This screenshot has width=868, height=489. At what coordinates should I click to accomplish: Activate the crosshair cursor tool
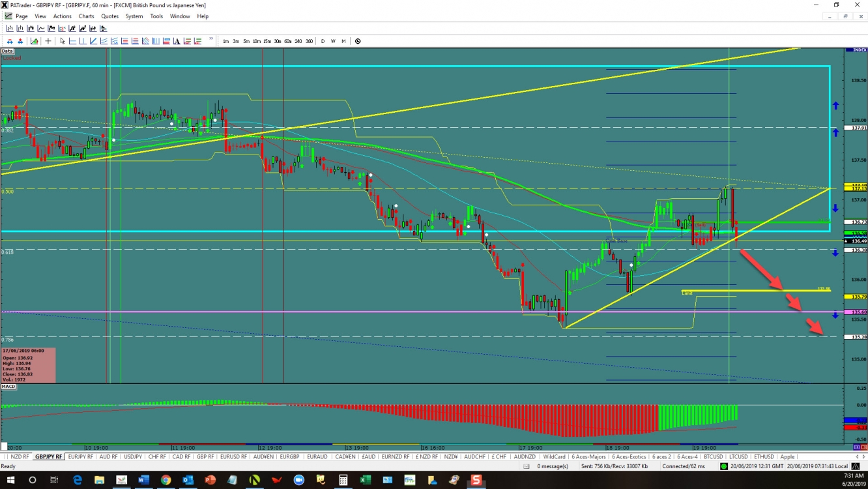[48, 41]
